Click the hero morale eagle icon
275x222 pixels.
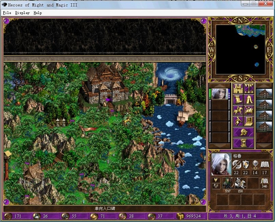pos(216,180)
